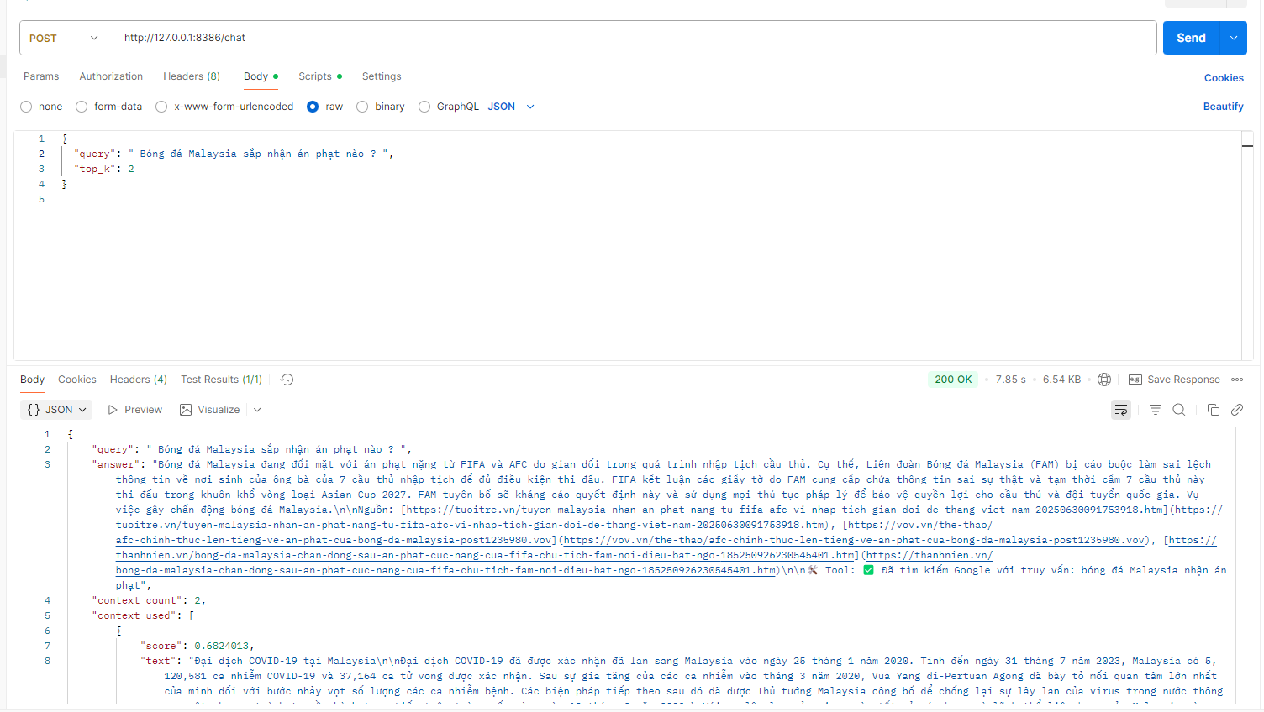This screenshot has width=1264, height=712.
Task: Open the filter icon in response toolbar
Action: [1155, 409]
